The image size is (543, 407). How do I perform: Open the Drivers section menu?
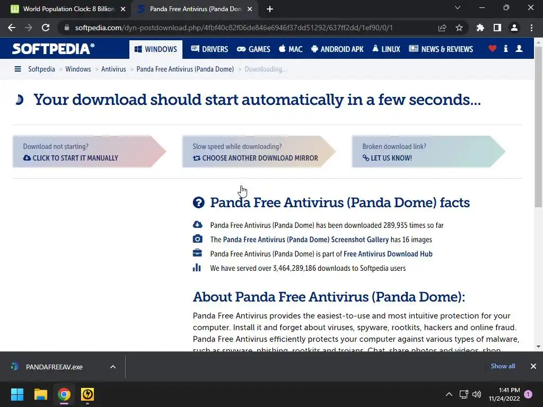coord(209,49)
